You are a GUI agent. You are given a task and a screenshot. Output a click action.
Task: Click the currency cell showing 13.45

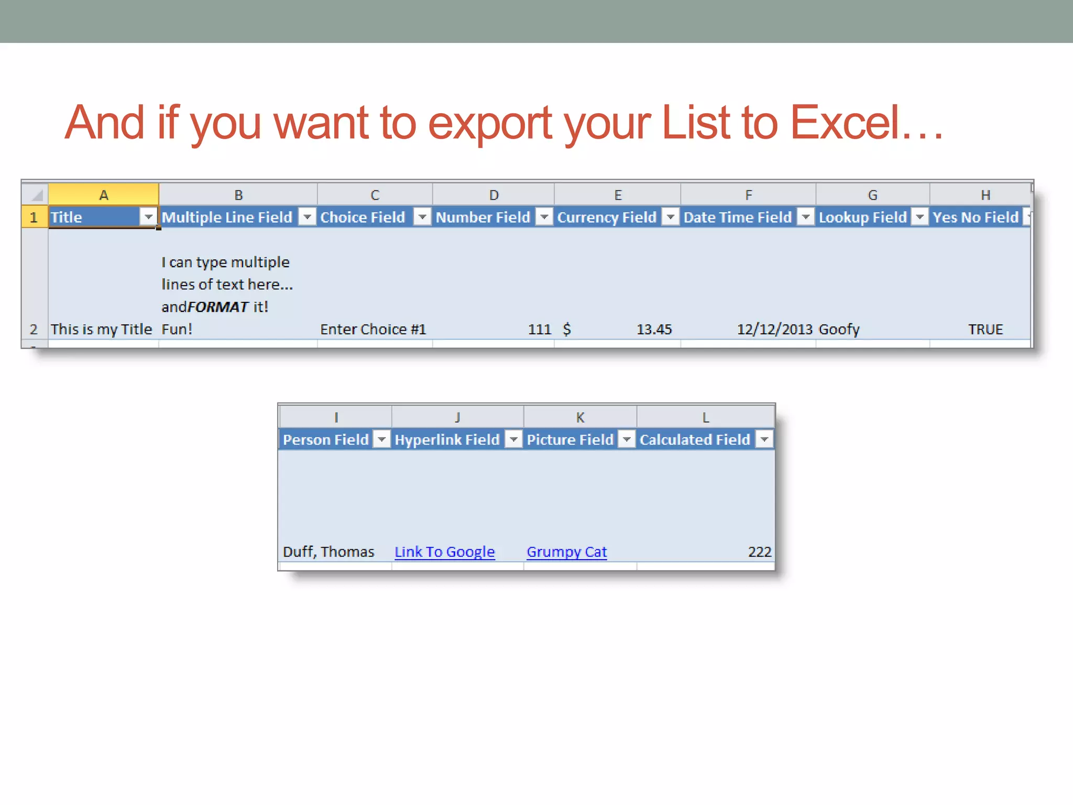point(618,284)
